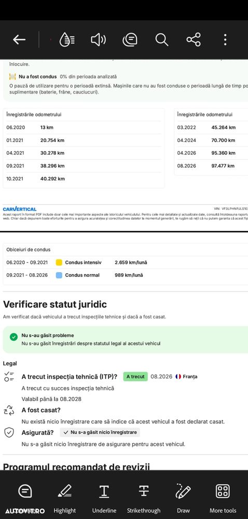Tap the shield insurance icon

pos(9,432)
